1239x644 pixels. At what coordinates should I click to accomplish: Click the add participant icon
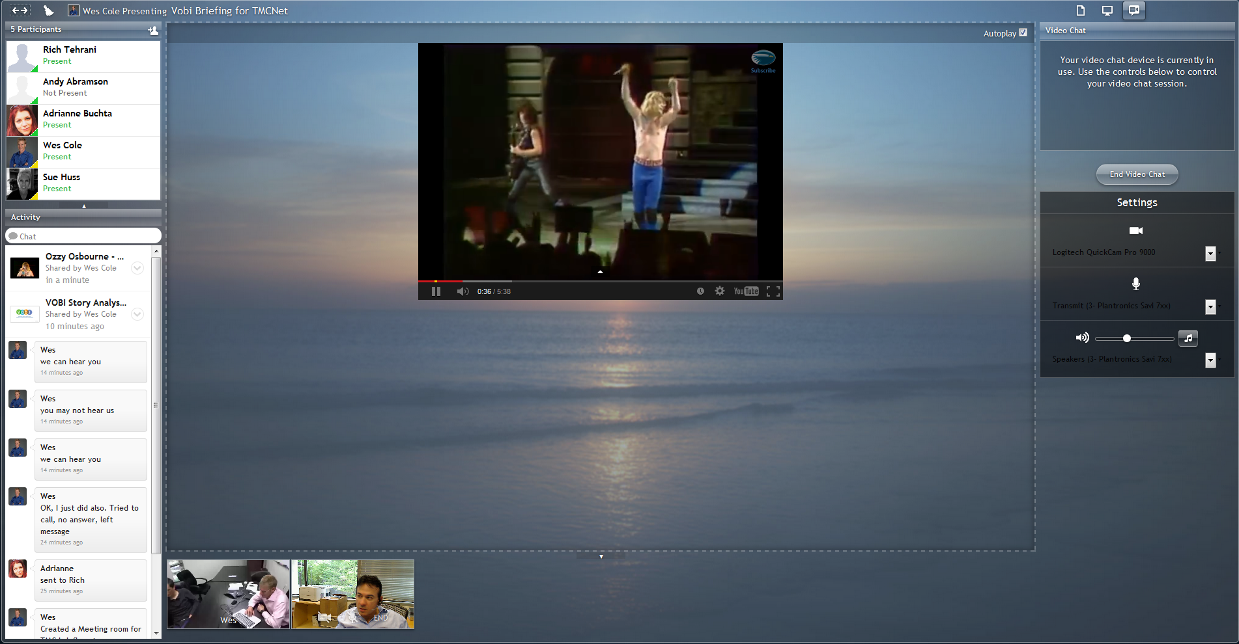click(x=153, y=30)
